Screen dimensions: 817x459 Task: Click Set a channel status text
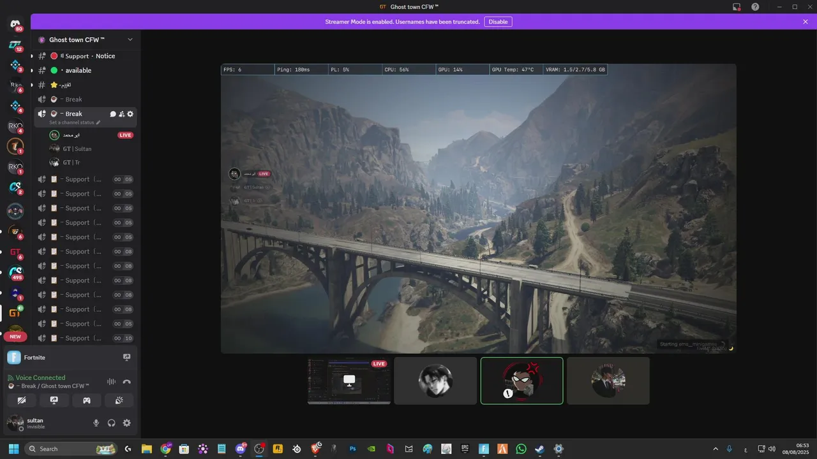tap(72, 122)
